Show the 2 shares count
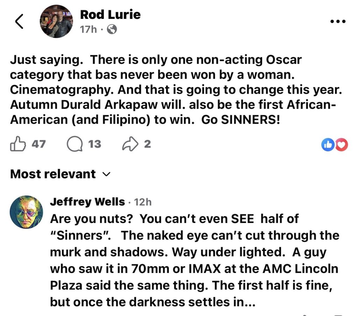The image size is (358, 316). pyautogui.click(x=147, y=144)
